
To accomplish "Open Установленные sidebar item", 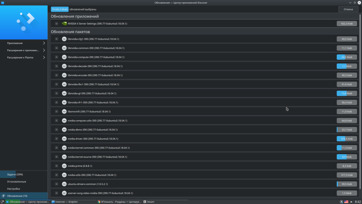I will pos(24,182).
